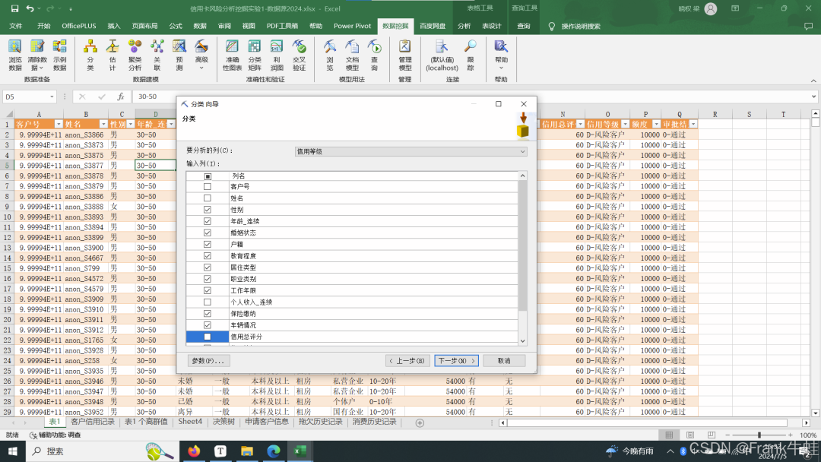Click the 聚类分析 cluster analysis icon
This screenshot has height=462, width=821.
pyautogui.click(x=135, y=55)
